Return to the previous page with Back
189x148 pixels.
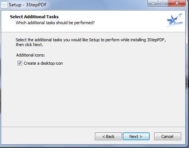click(x=108, y=136)
